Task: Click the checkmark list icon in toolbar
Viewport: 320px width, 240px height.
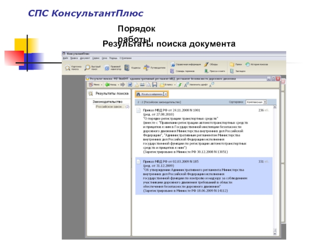Action: [x=130, y=85]
